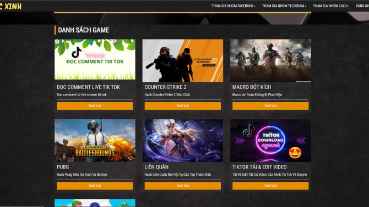Open the Tham Gia Nhóm Zalo dropdown
This screenshot has height=207, width=369.
[330, 6]
